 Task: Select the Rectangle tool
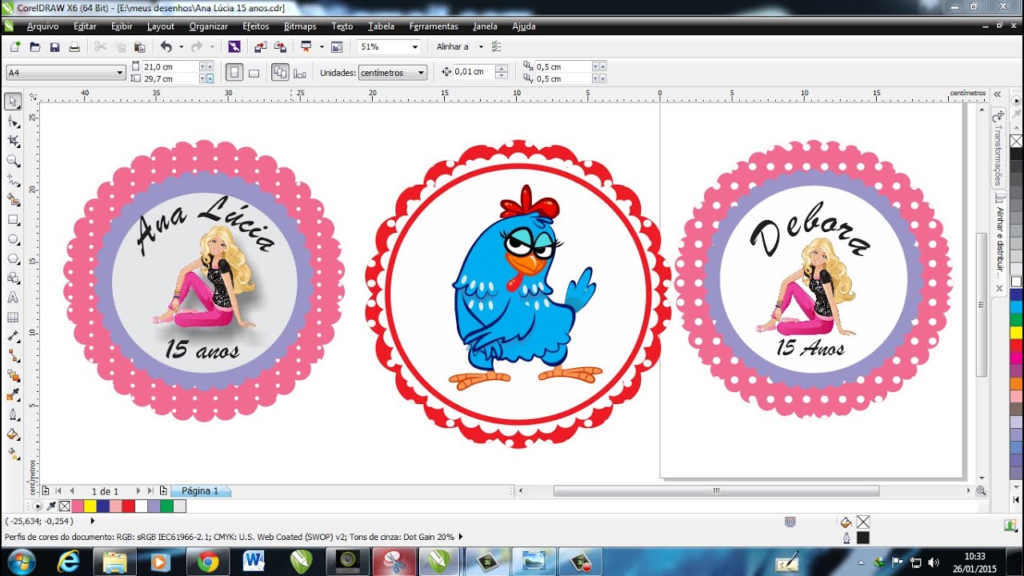tap(13, 219)
